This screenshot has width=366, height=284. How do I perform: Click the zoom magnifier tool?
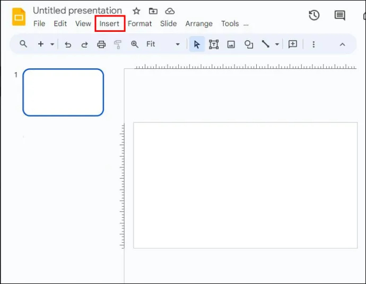click(134, 44)
